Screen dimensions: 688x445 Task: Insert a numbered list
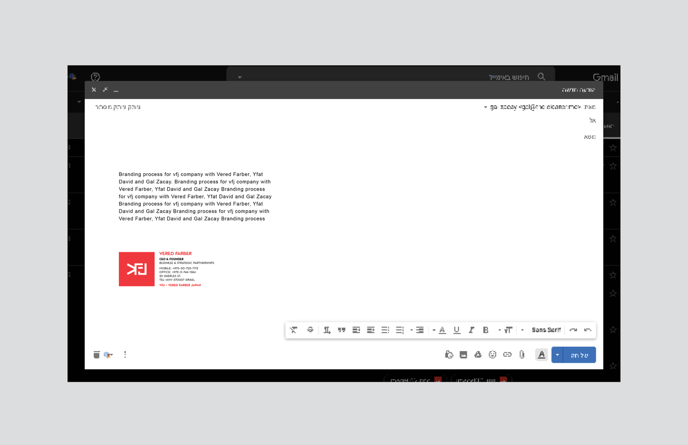[399, 330]
